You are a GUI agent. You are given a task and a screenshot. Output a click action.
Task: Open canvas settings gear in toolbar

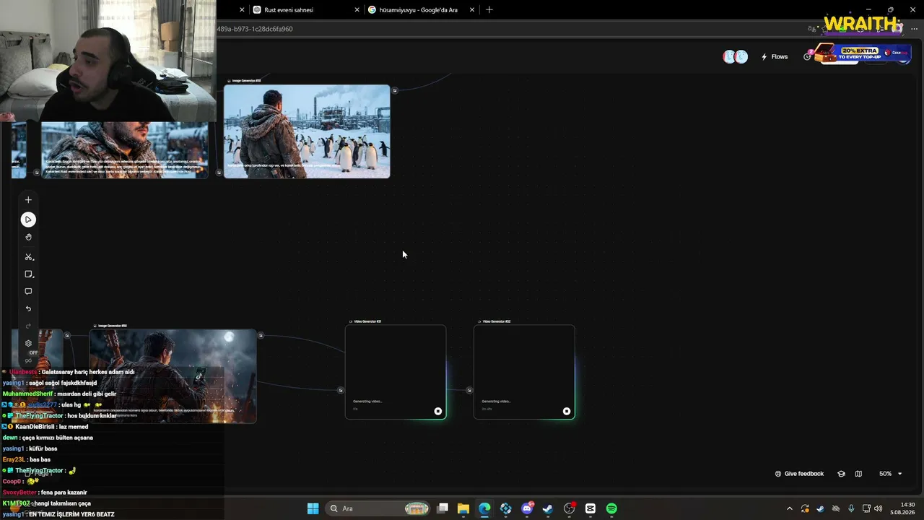coord(28,343)
